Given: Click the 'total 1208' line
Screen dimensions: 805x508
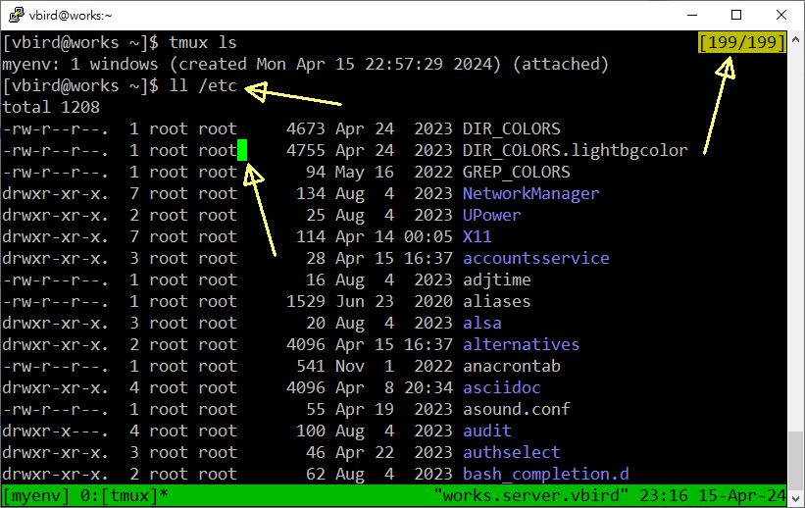Looking at the screenshot, I should (51, 107).
